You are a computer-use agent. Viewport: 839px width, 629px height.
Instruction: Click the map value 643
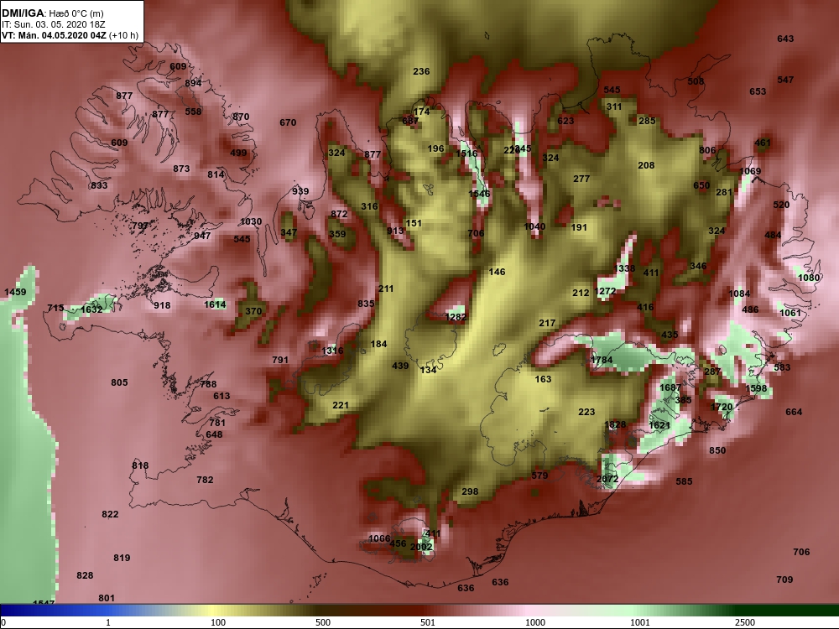[x=785, y=39]
